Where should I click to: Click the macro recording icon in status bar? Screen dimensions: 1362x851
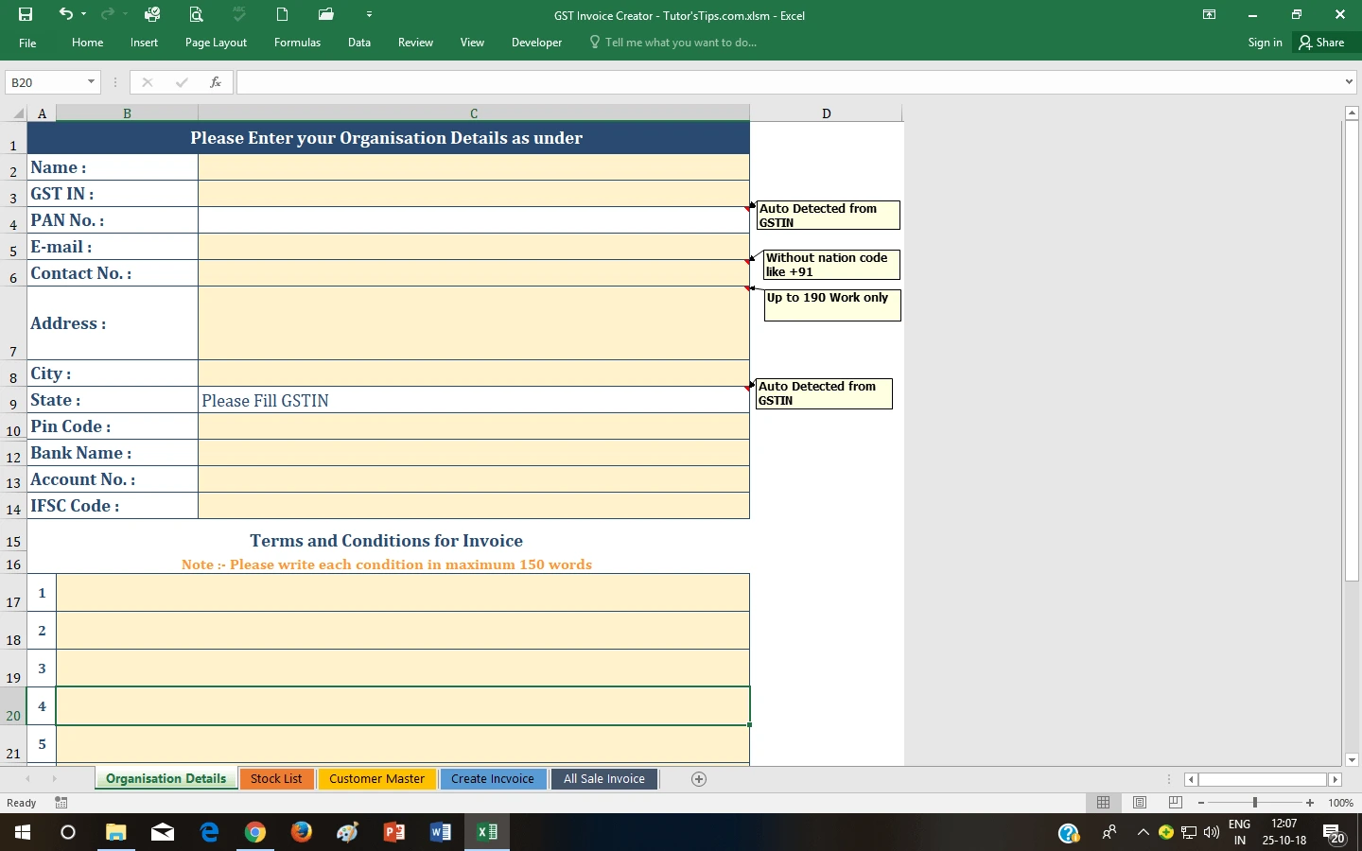point(61,803)
